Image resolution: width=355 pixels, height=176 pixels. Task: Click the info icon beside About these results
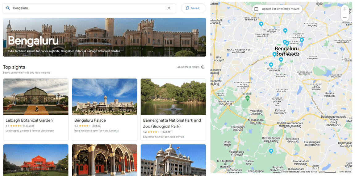203,67
